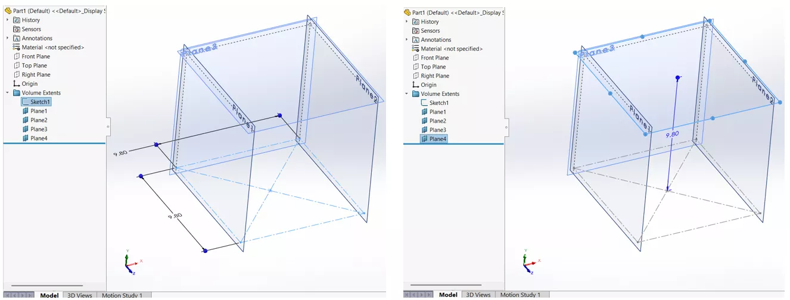This screenshot has height=300, width=790.
Task: Open Motion Study 1 tab, left screenshot
Action: pyautogui.click(x=123, y=295)
